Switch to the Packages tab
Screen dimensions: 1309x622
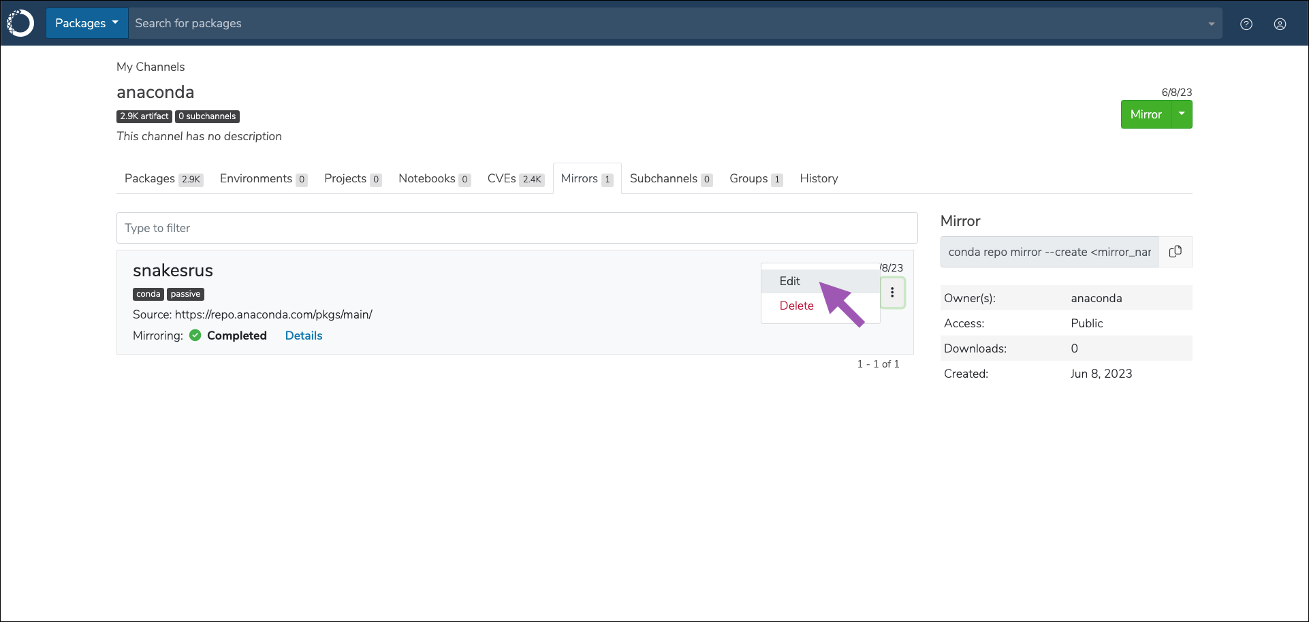pos(163,178)
